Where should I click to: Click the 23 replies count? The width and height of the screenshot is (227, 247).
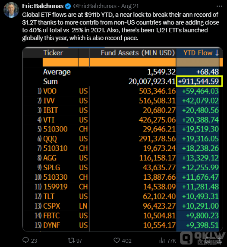pyautogui.click(x=34, y=241)
